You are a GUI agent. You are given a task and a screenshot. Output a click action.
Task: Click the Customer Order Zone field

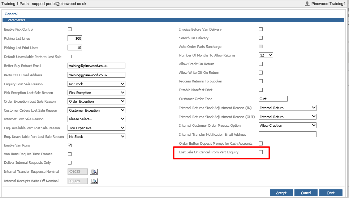pyautogui.click(x=273, y=99)
